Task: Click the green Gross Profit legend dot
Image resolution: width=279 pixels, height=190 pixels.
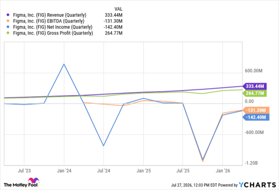Action: click(x=8, y=33)
